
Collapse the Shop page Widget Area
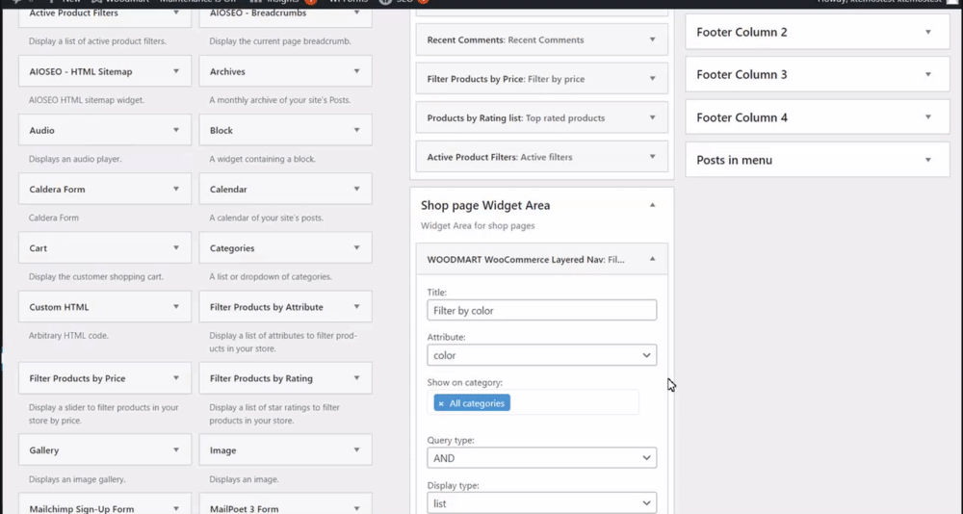[652, 205]
